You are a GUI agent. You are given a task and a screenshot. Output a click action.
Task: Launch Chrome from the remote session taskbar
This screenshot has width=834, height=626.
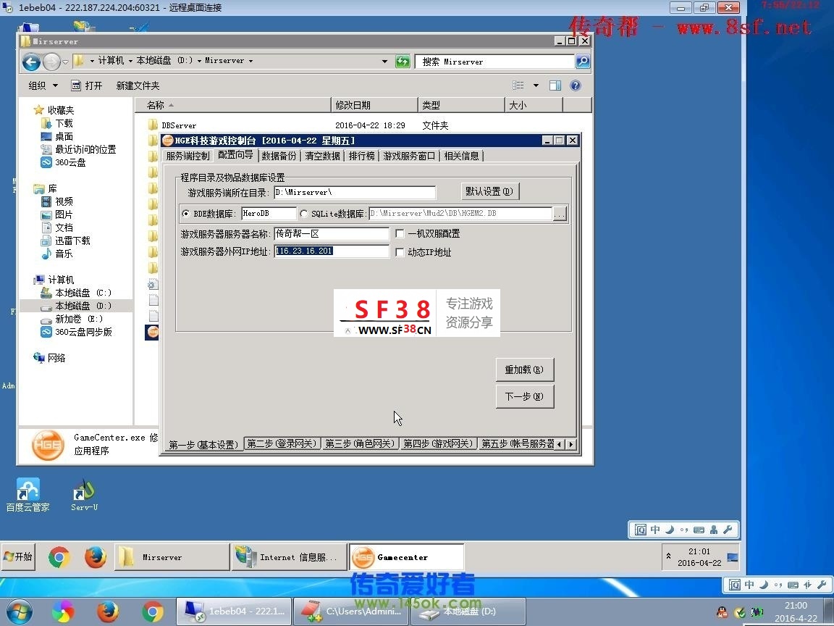pos(59,557)
